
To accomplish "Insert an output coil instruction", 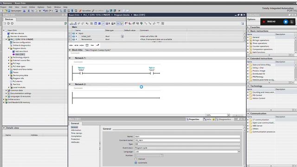I will tap(82, 45).
